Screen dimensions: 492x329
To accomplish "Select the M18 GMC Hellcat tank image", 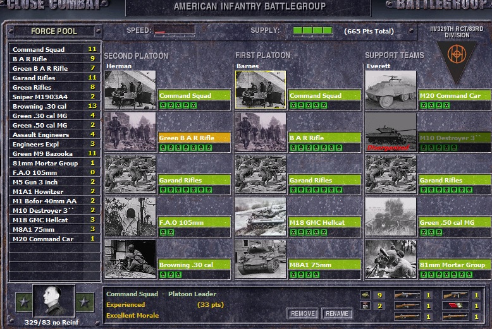I will (x=261, y=217).
